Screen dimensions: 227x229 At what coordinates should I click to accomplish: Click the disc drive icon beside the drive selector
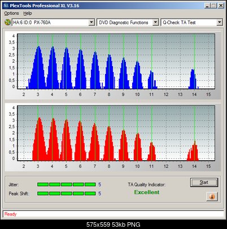(7, 23)
